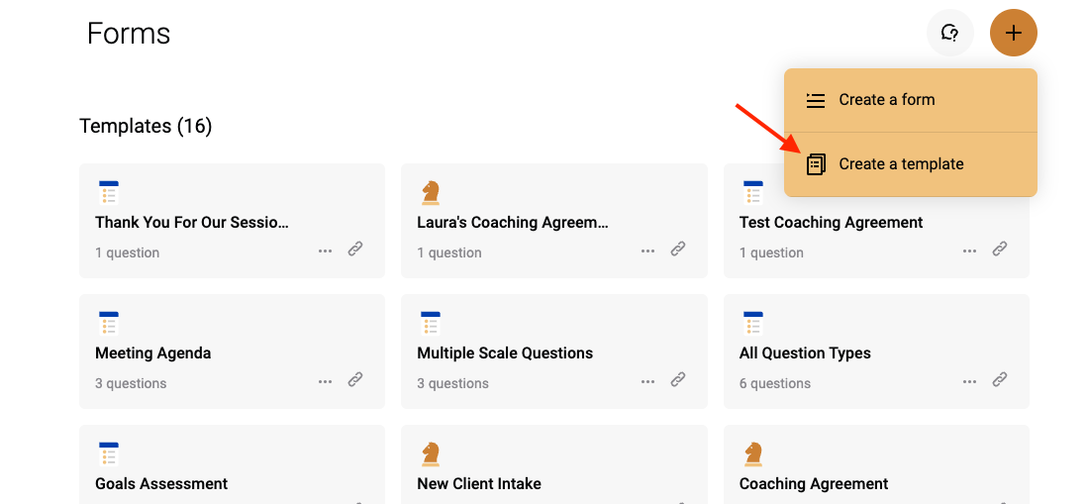Click link icon on Multiple Scale Questions card
The width and height of the screenshot is (1087, 504).
click(678, 379)
